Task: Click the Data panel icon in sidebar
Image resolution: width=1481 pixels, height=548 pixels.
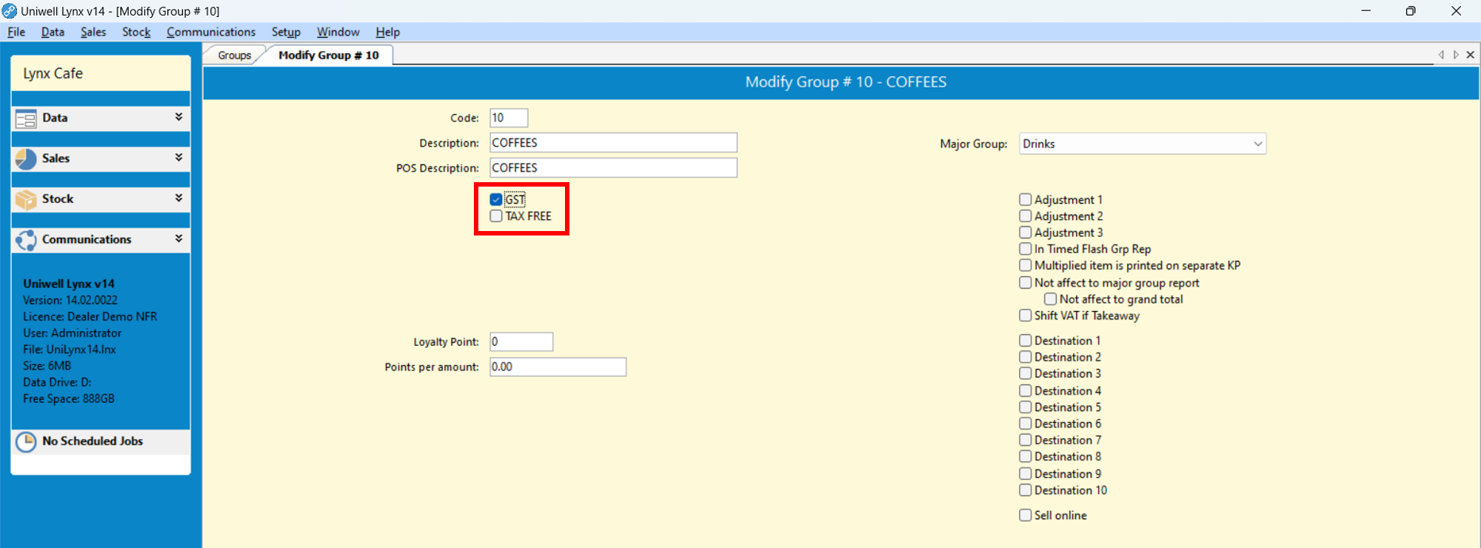Action: (x=26, y=118)
